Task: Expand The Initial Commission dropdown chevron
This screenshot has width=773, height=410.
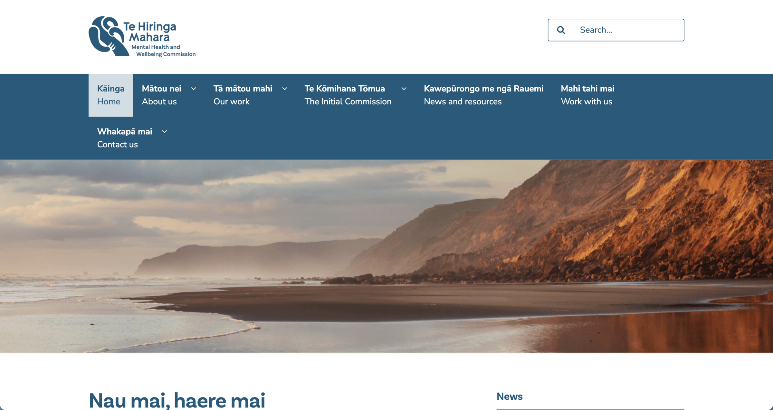Action: pos(404,89)
